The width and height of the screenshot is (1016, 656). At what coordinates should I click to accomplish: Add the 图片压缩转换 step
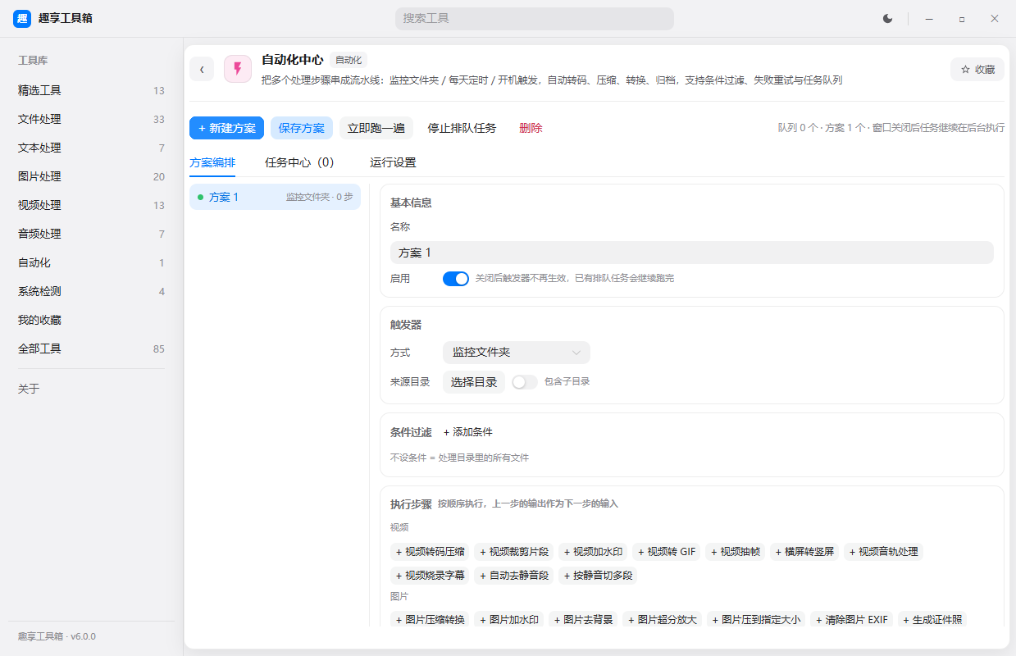click(431, 620)
